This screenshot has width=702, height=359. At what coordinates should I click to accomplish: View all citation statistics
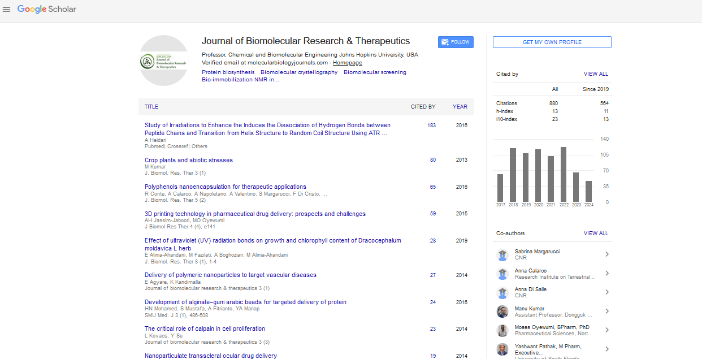point(596,74)
